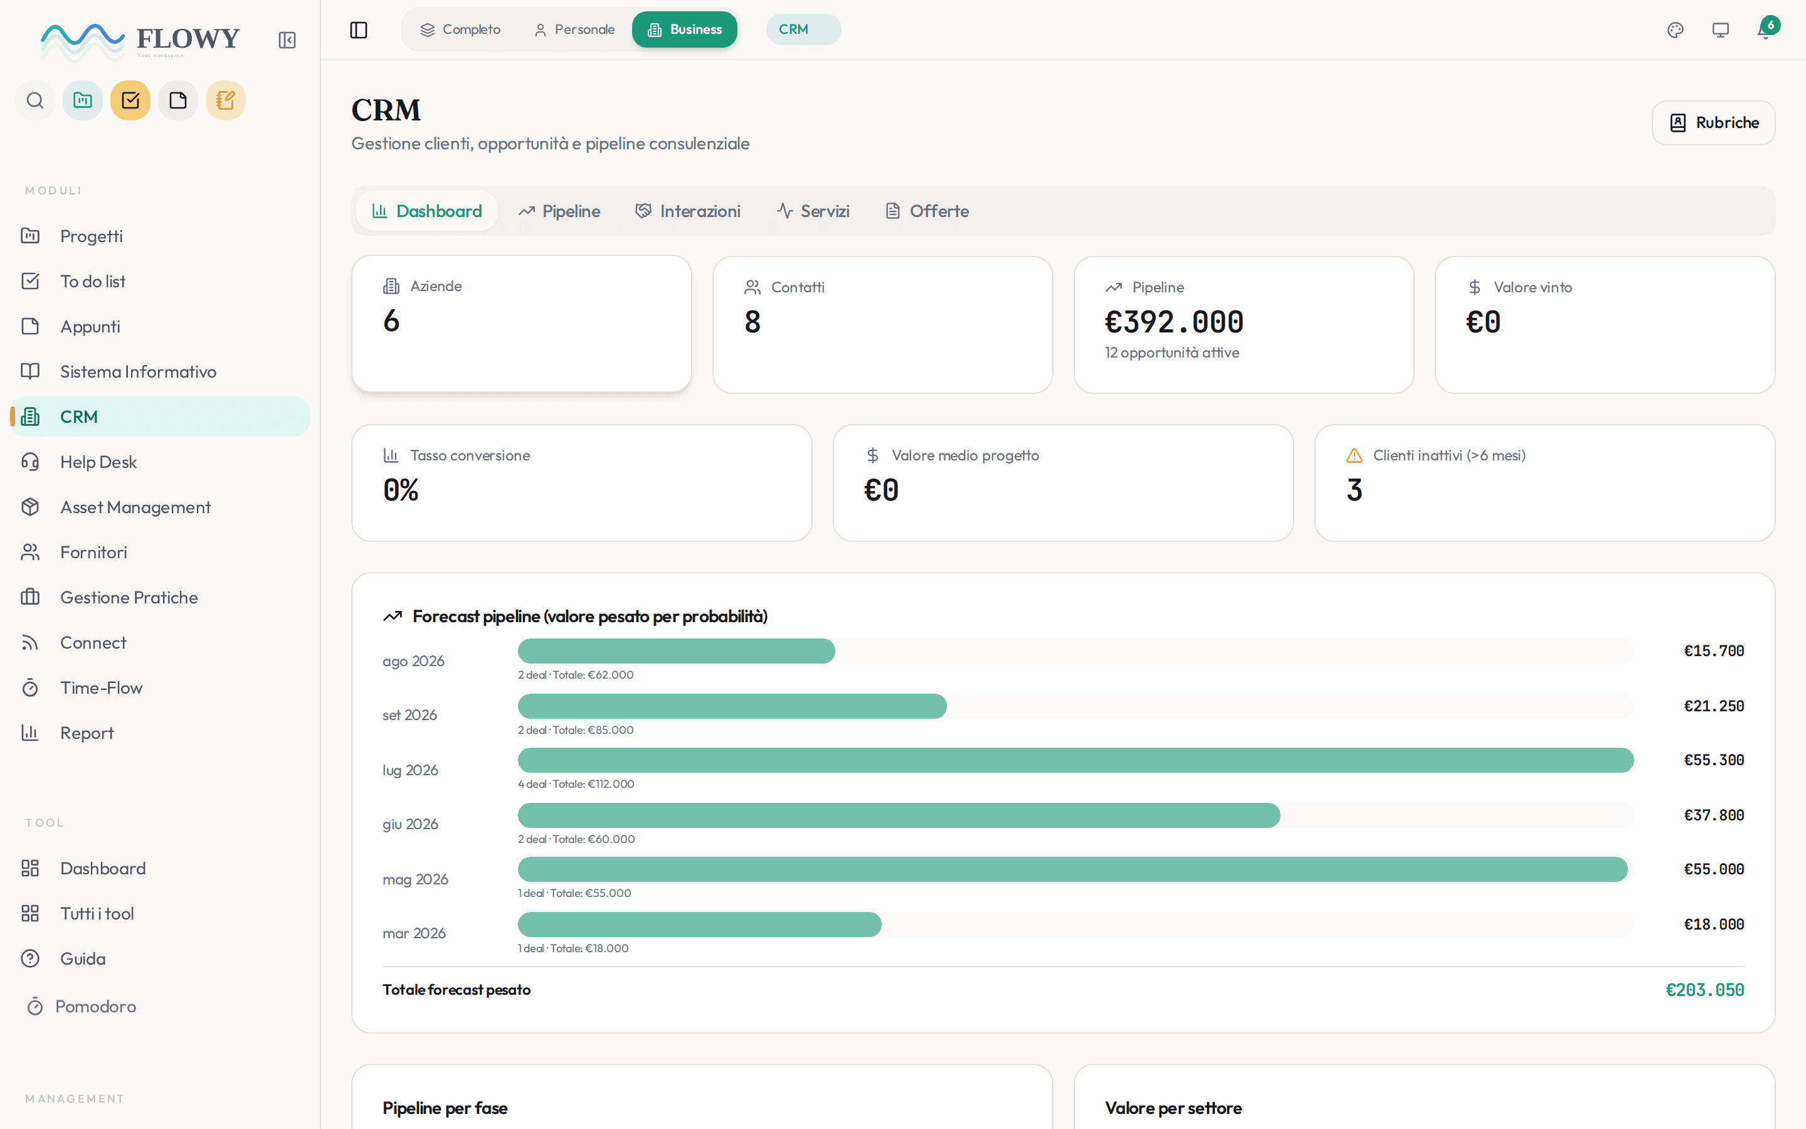Click the €203.050 total forecast value
The height and width of the screenshot is (1129, 1806).
(1704, 990)
